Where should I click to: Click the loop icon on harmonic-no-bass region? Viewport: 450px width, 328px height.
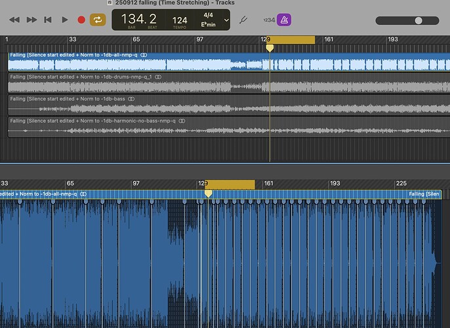[182, 121]
